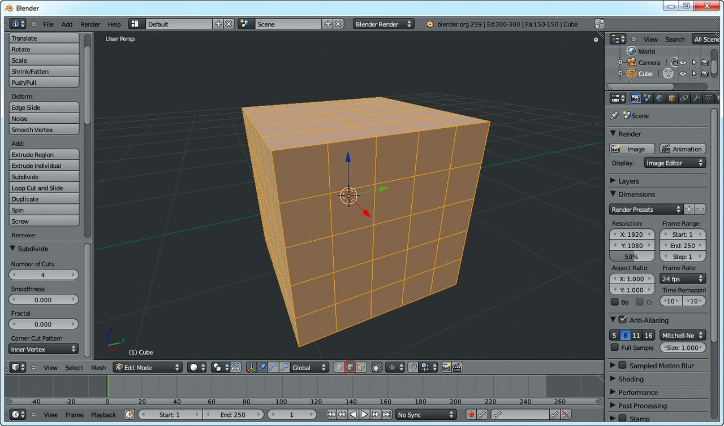Toggle Camera renderability camera icon

(x=705, y=63)
